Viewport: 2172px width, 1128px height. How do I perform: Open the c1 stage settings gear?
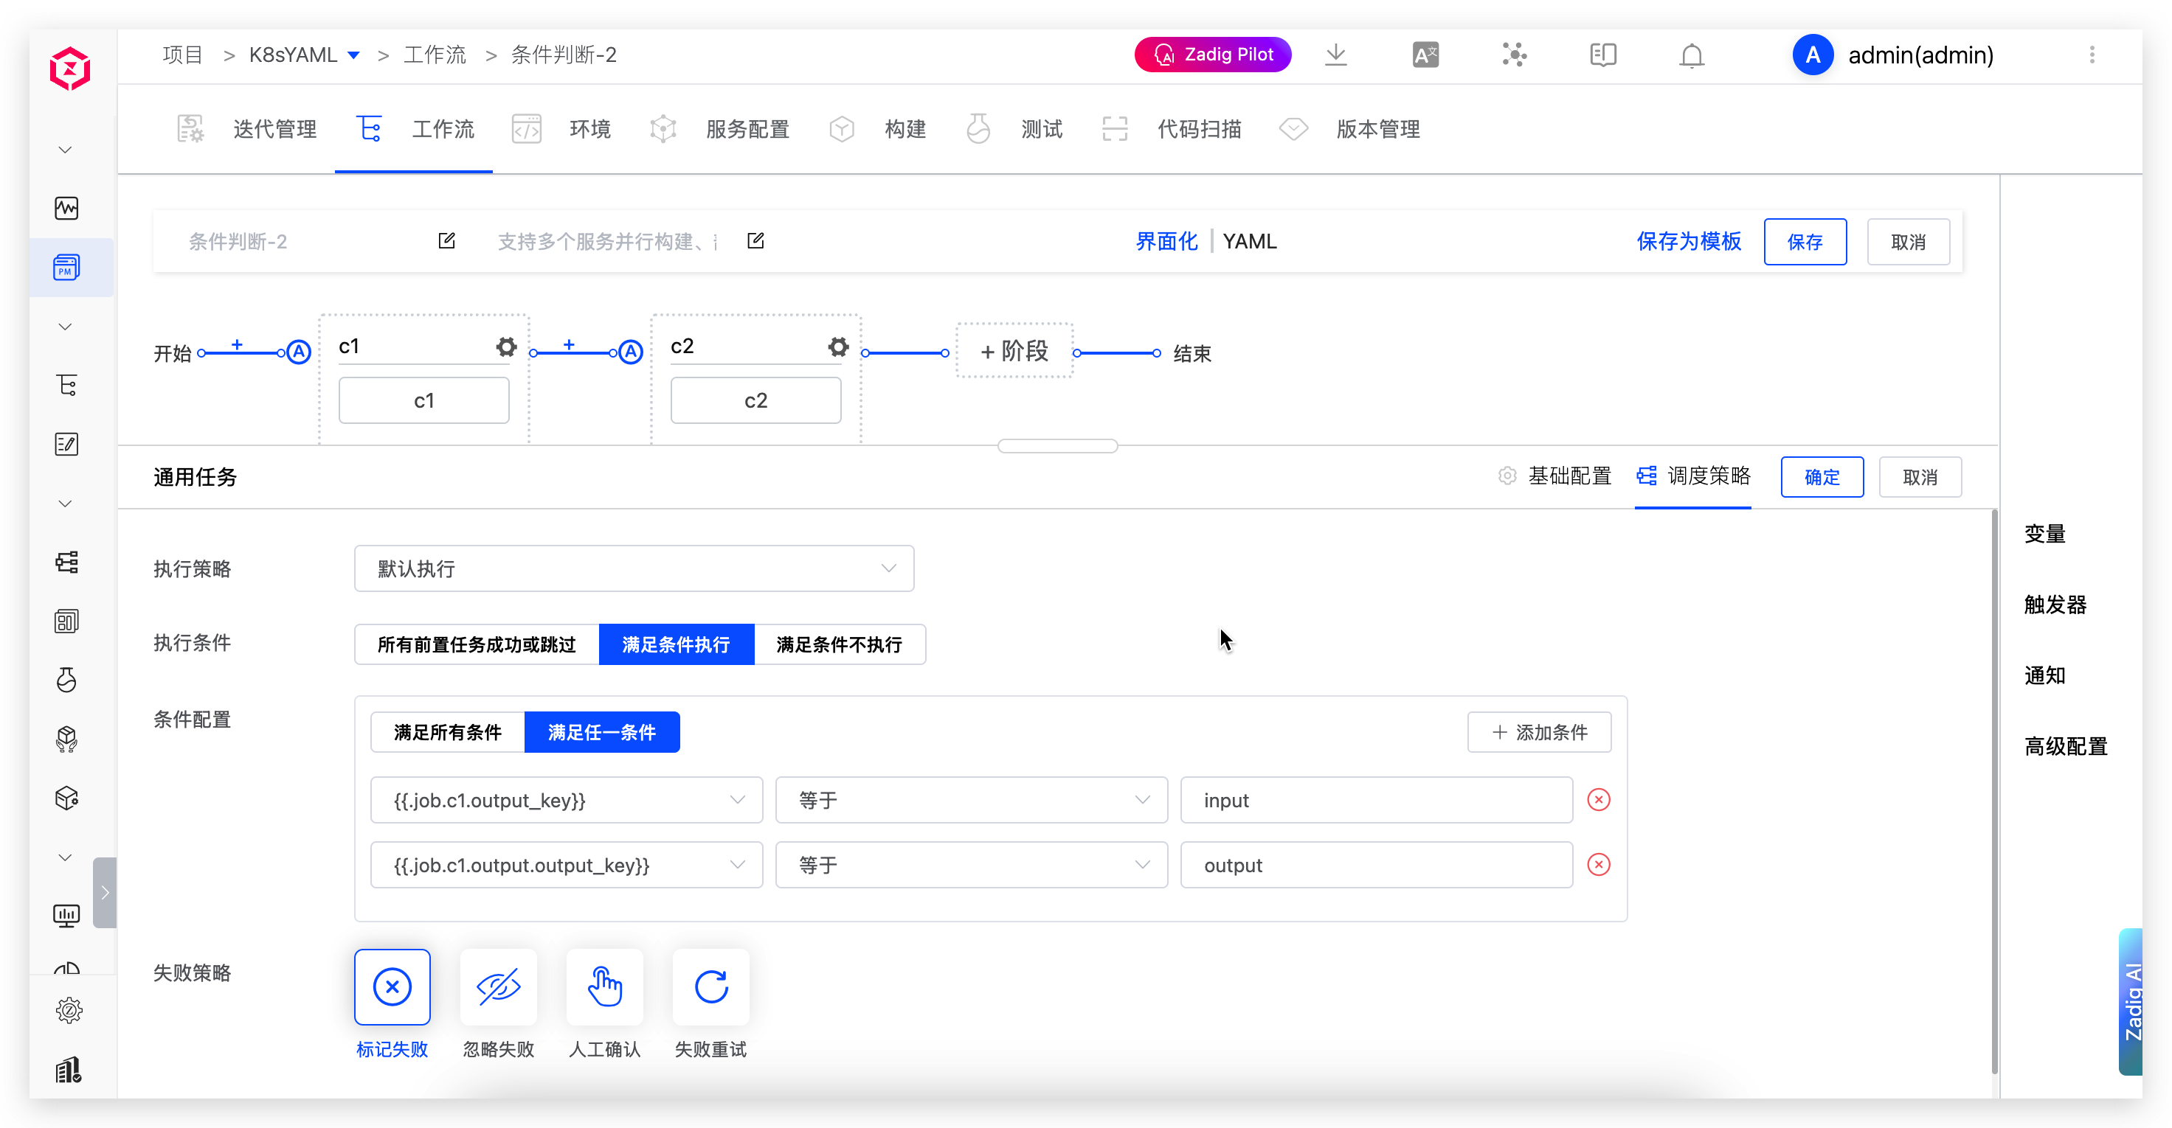point(506,347)
